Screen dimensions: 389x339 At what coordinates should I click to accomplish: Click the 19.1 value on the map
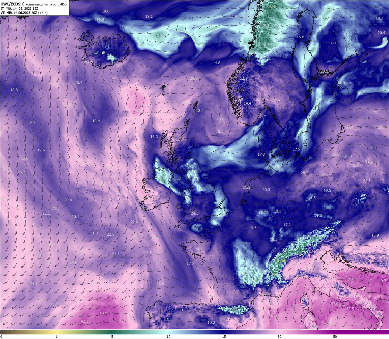(149, 16)
